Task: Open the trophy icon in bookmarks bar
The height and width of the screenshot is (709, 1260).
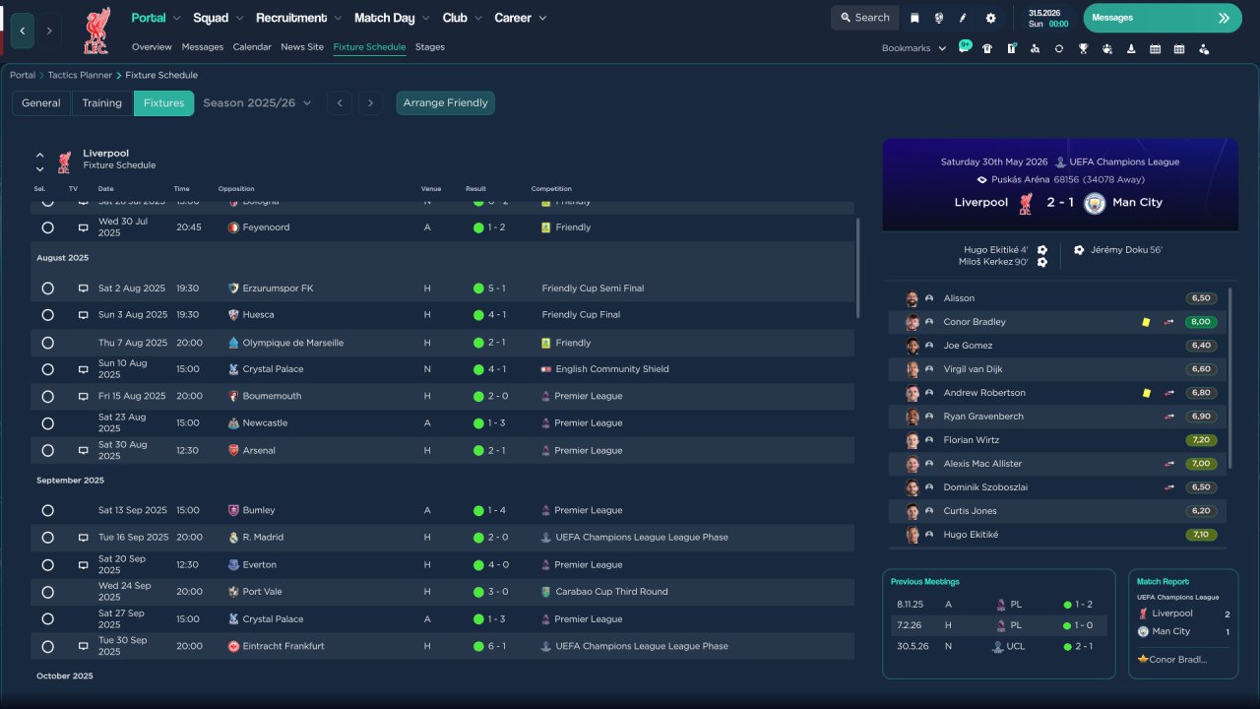Action: click(1083, 48)
